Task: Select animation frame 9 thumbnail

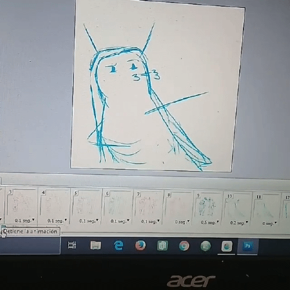Action: [208, 205]
